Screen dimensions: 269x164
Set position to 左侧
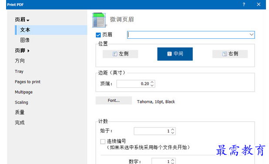120,54
